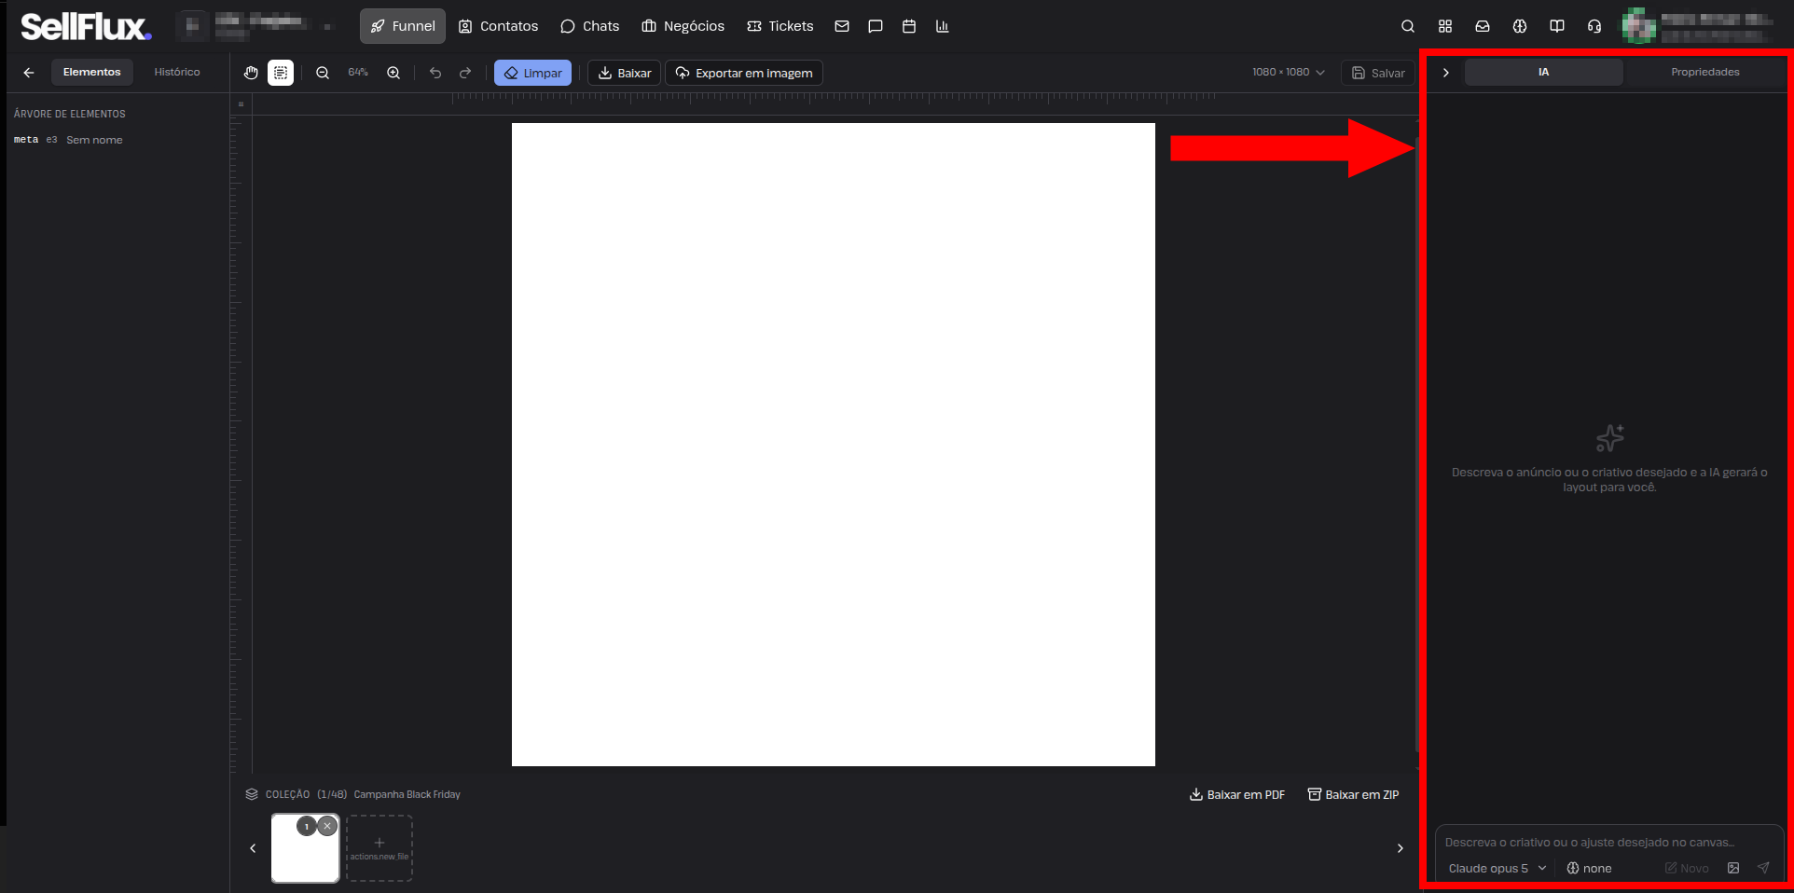Image resolution: width=1794 pixels, height=893 pixels.
Task: Open the email envelope icon
Action: pyautogui.click(x=842, y=26)
